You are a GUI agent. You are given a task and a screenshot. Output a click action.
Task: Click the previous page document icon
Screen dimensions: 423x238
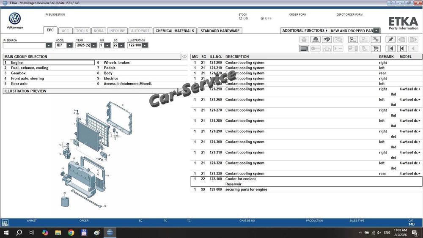coord(402,40)
